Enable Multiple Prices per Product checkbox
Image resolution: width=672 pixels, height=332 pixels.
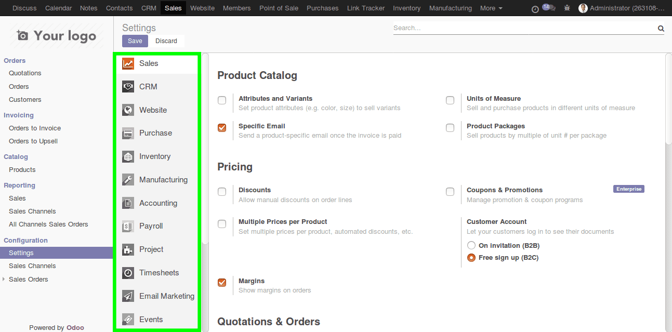click(x=222, y=224)
